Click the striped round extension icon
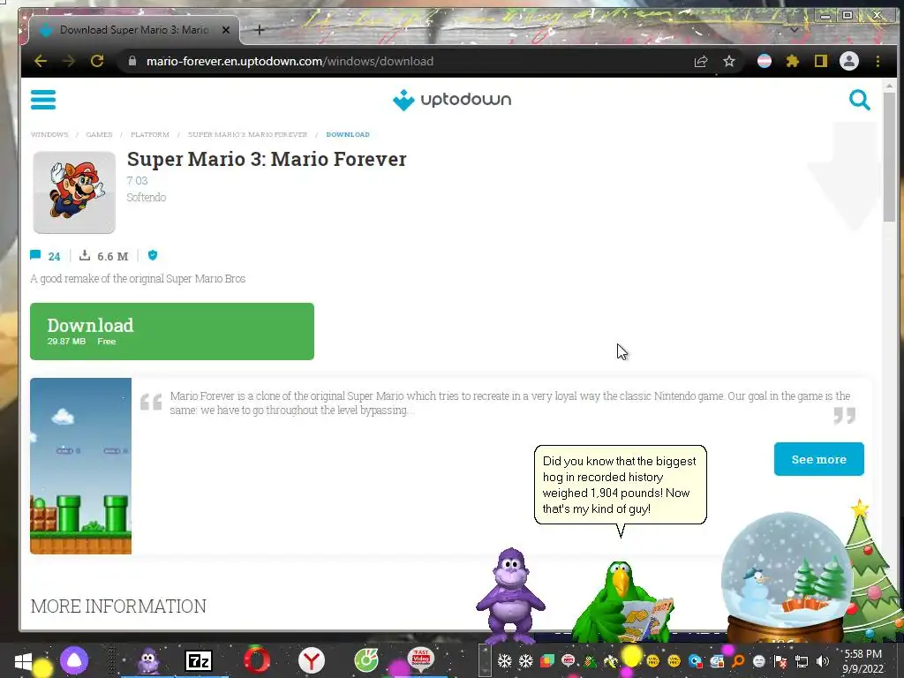 765,61
